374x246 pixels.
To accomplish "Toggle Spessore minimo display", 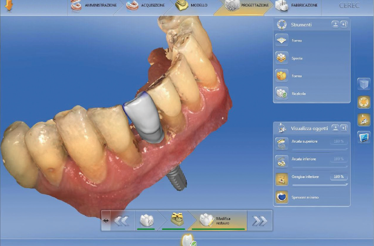I will click(x=282, y=197).
